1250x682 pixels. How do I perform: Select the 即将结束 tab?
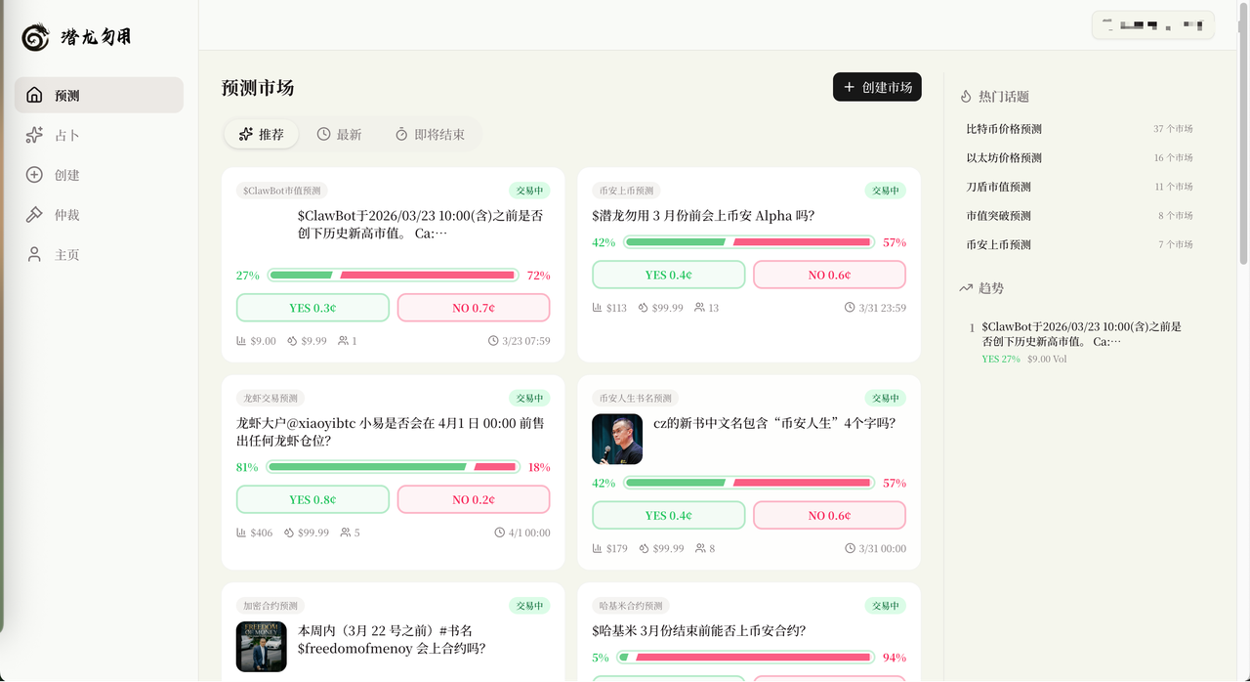[430, 134]
